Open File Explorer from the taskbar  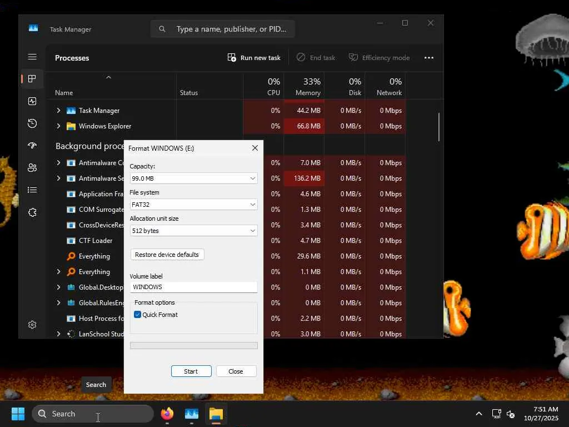[216, 414]
